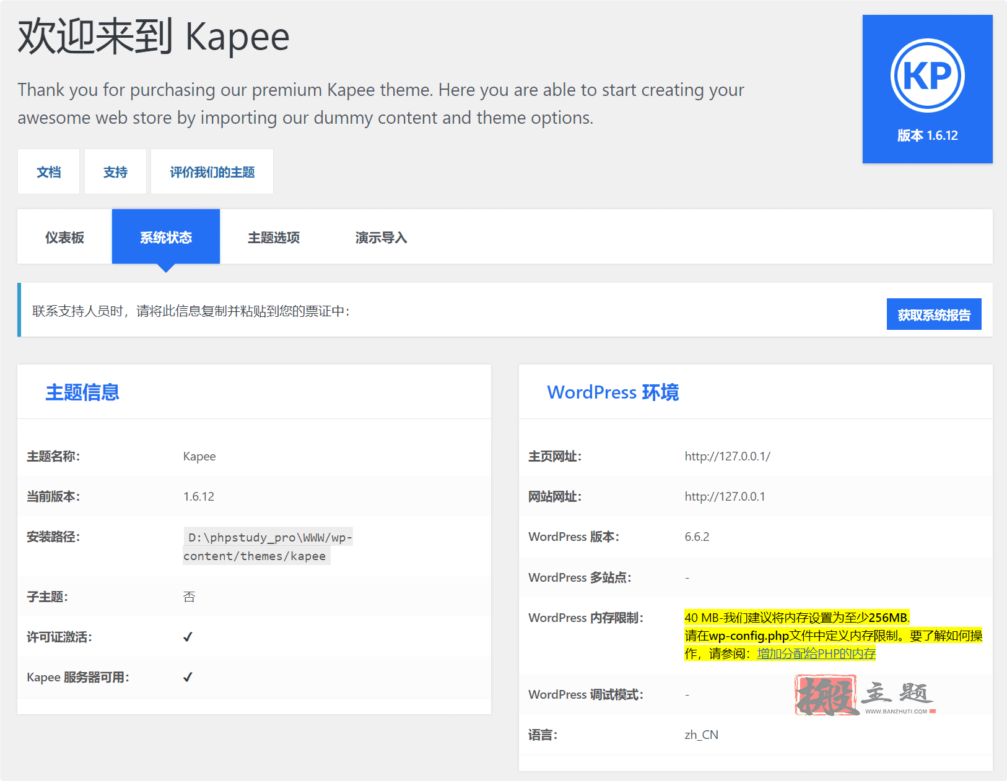Click current version value 1.6.12

click(199, 496)
